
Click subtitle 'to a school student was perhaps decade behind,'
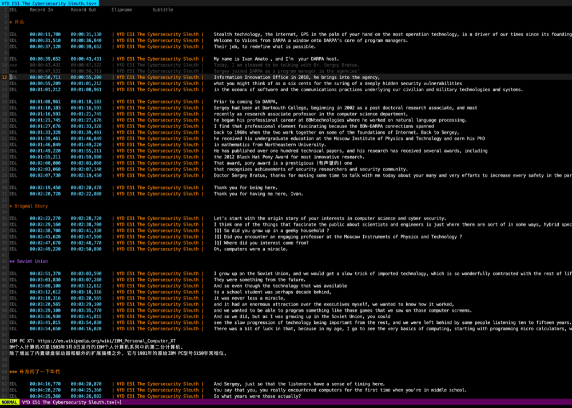point(272,292)
